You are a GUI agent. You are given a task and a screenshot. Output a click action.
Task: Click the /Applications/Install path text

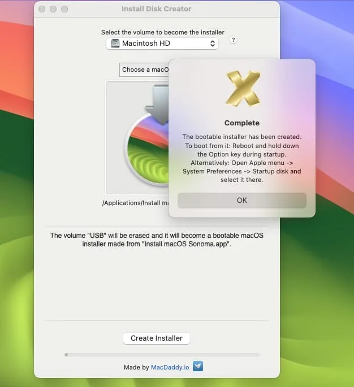[136, 203]
